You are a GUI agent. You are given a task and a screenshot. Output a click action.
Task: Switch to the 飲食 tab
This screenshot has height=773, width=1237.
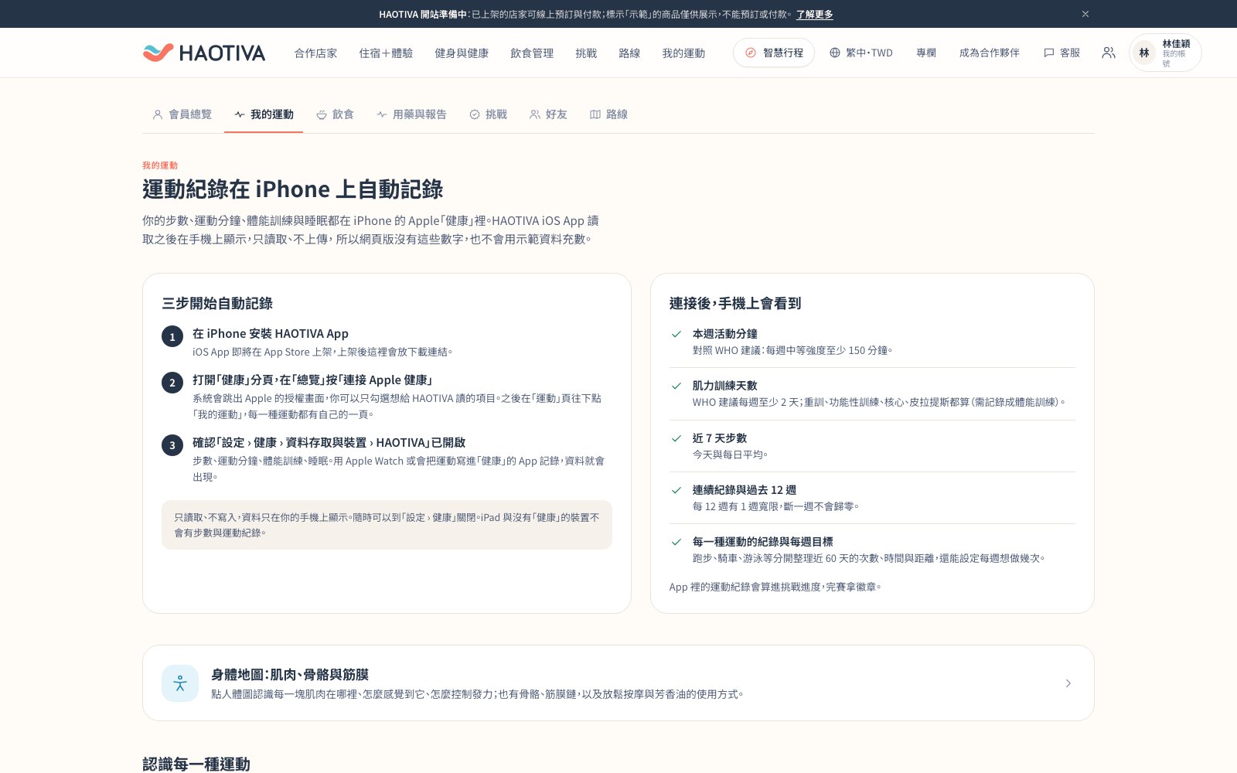335,114
